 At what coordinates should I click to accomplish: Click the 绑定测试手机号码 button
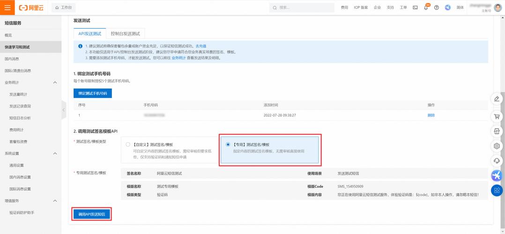click(x=93, y=93)
